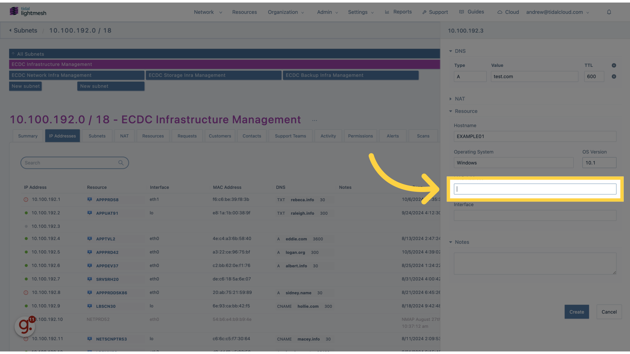Click the Notes text area
Viewport: 630px width, 354px height.
pyautogui.click(x=535, y=264)
